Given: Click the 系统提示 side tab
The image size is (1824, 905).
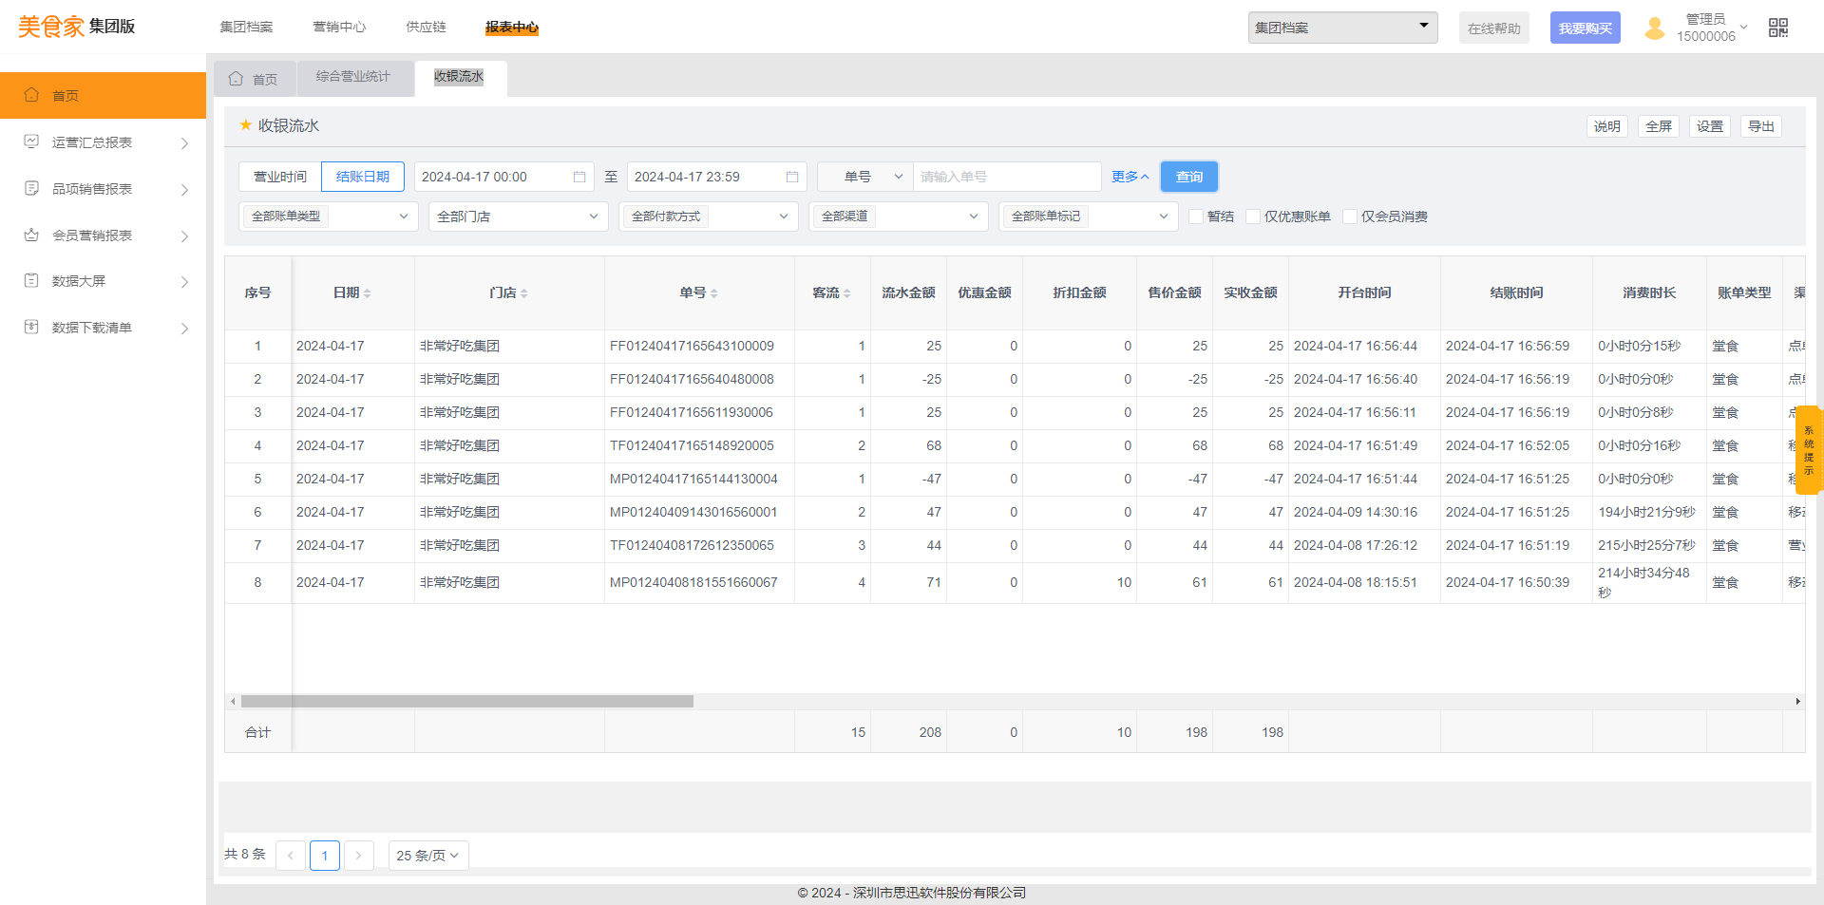Looking at the screenshot, I should coord(1809,450).
